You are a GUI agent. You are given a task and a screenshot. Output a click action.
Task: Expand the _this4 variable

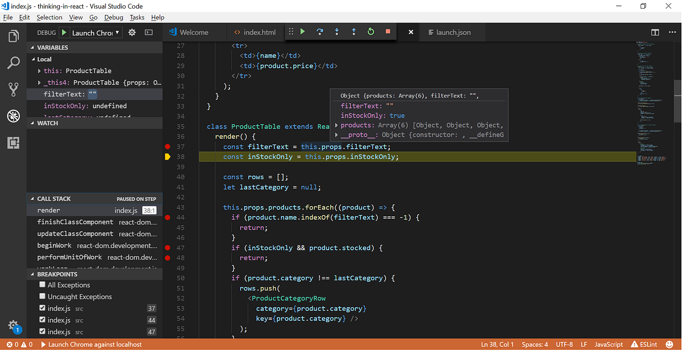[x=40, y=82]
